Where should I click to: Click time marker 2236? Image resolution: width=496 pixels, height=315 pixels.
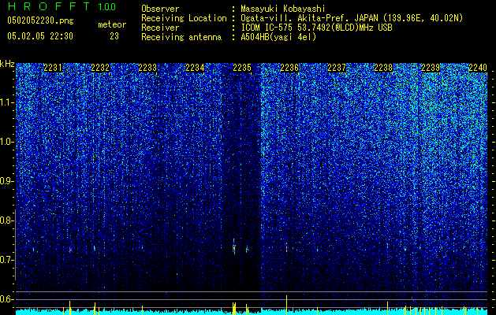click(x=289, y=68)
